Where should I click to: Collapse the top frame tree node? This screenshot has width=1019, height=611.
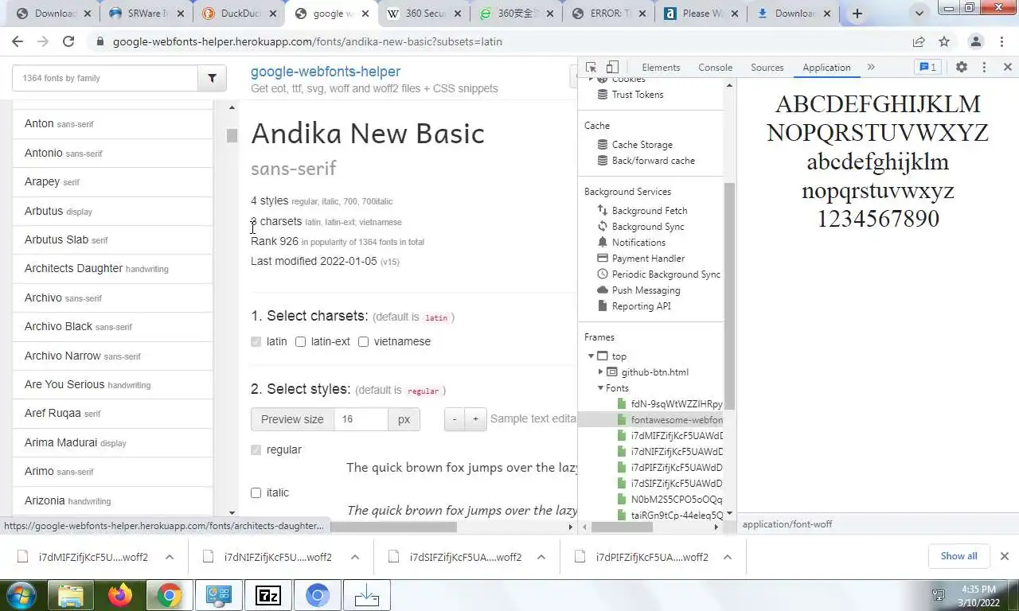(591, 356)
